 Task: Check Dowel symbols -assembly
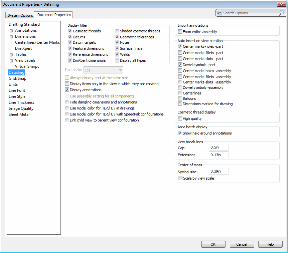pyautogui.click(x=180, y=87)
